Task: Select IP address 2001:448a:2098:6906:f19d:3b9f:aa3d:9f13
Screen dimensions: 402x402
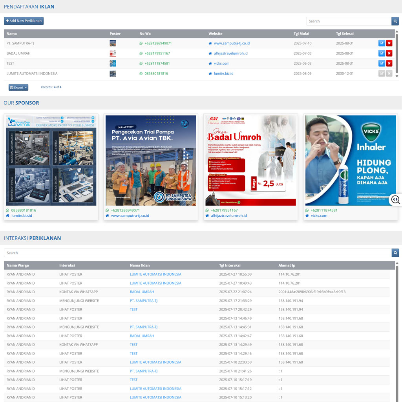Action: pyautogui.click(x=312, y=292)
